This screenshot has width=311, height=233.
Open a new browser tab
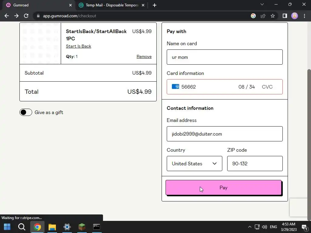(x=155, y=5)
